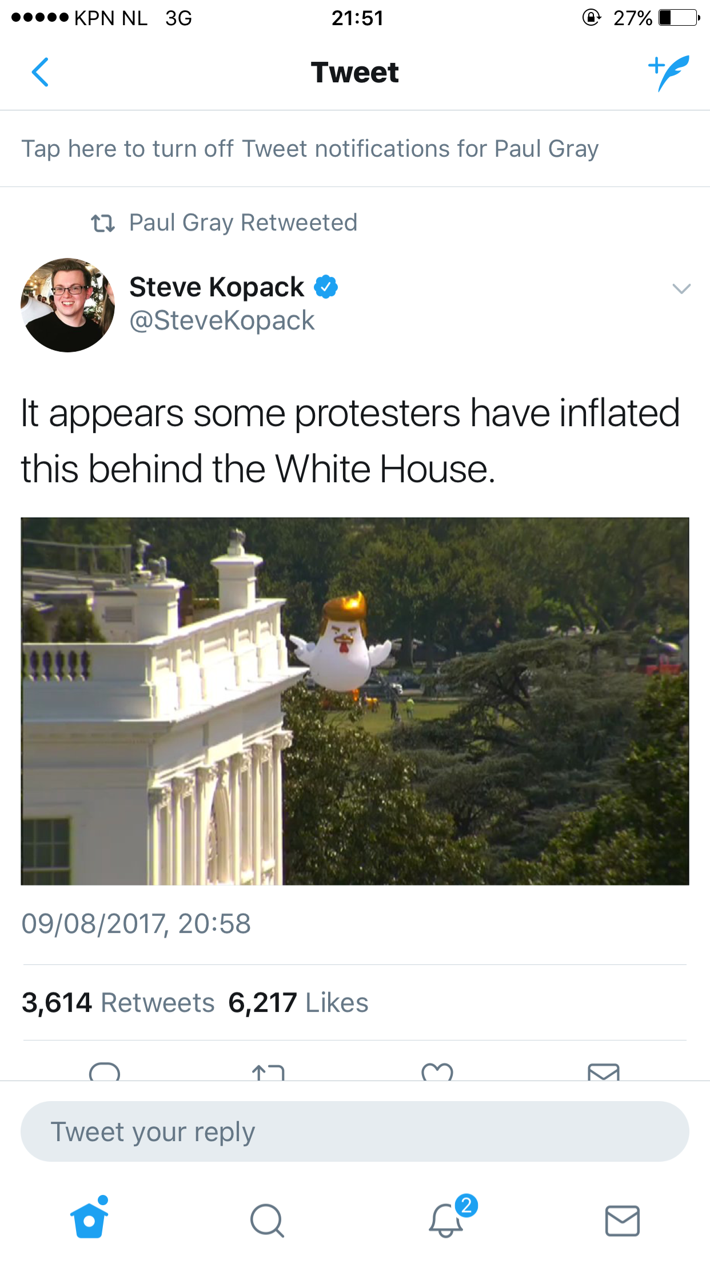View the 6,217 Likes list
710x1263 pixels.
[298, 1002]
